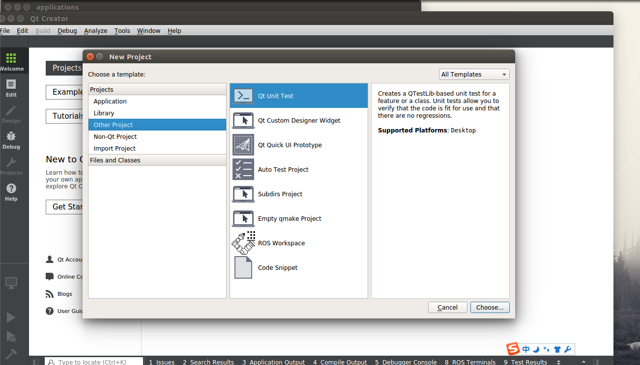Open Sogou settings wrench icon

(567, 349)
